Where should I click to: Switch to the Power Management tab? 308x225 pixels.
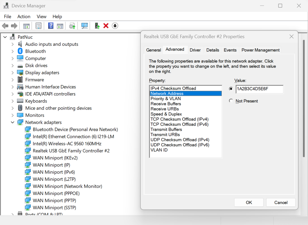260,50
